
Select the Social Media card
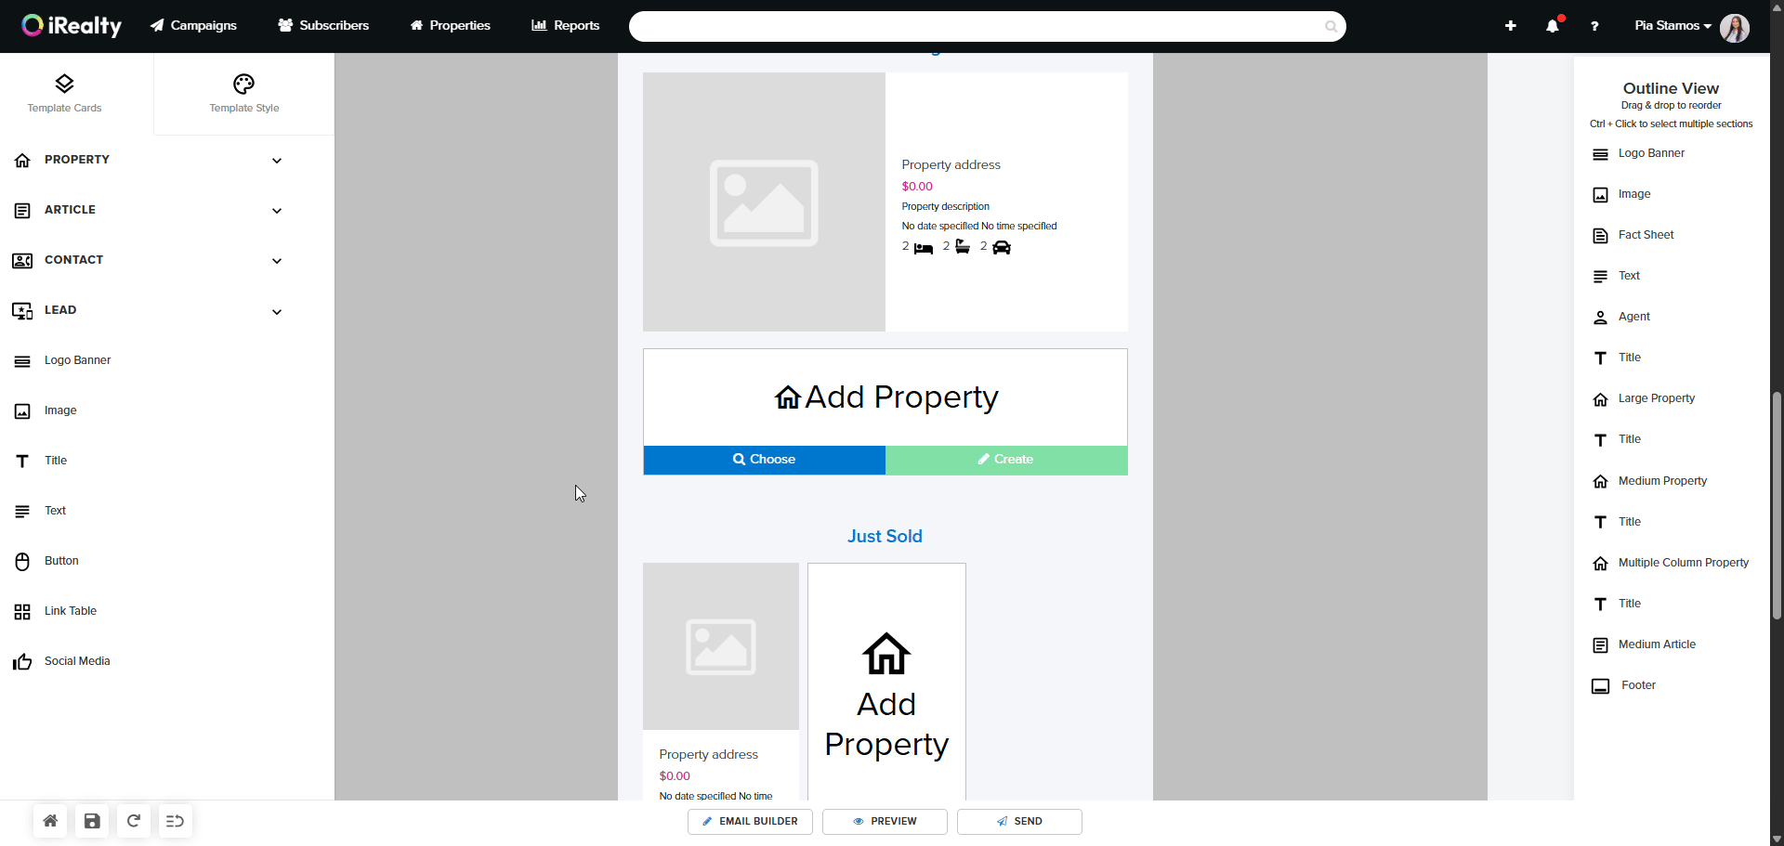pyautogui.click(x=76, y=661)
